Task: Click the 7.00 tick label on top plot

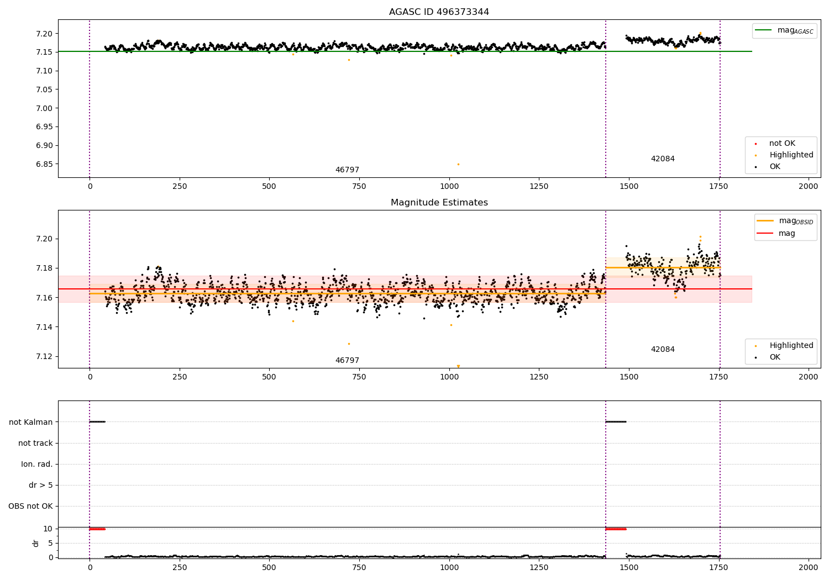Action: click(x=45, y=108)
